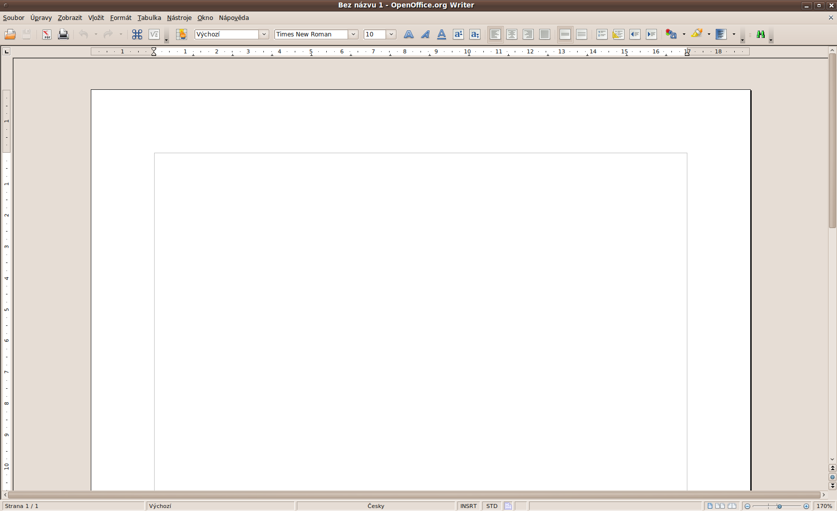Image resolution: width=837 pixels, height=511 pixels.
Task: Click the Undo arrow icon
Action: (x=84, y=34)
